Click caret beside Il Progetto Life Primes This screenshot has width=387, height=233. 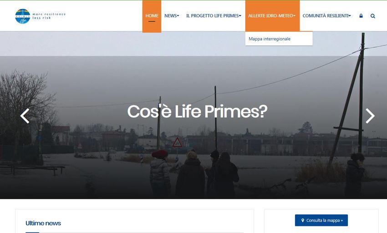click(x=240, y=16)
